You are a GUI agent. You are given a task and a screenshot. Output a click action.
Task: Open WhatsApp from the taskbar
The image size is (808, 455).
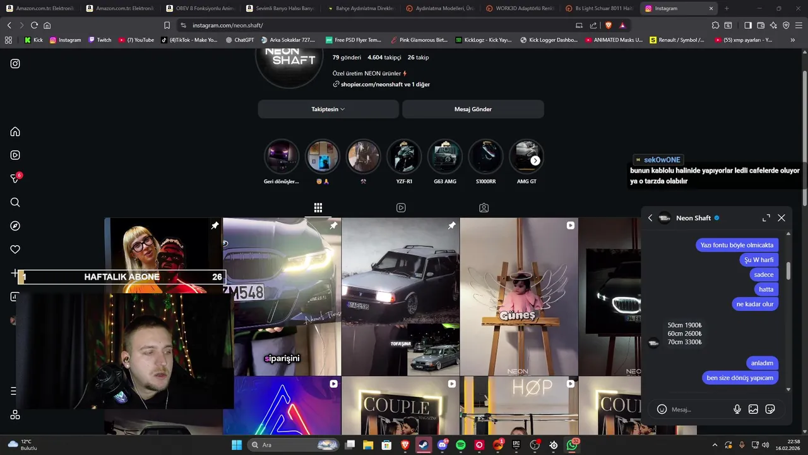572,445
